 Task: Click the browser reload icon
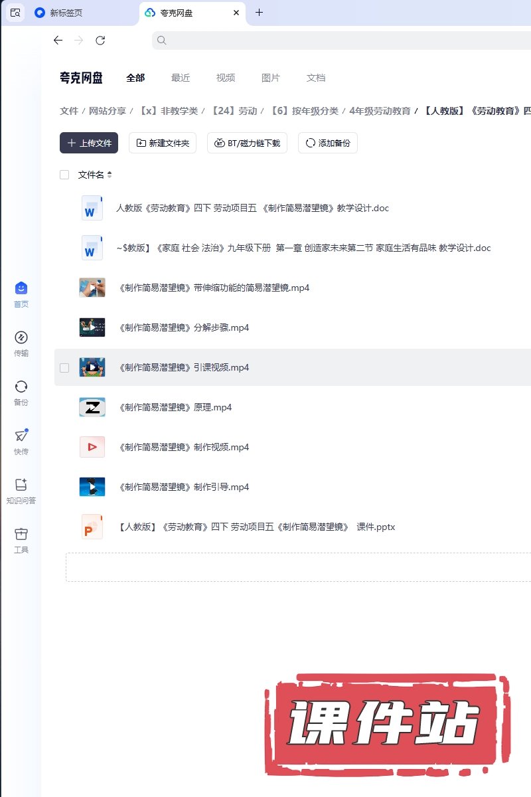100,41
